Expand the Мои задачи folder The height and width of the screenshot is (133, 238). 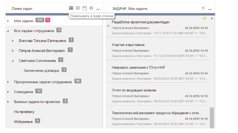pos(8,21)
